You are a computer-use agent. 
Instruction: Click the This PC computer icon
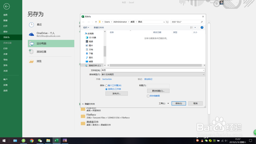(31, 43)
